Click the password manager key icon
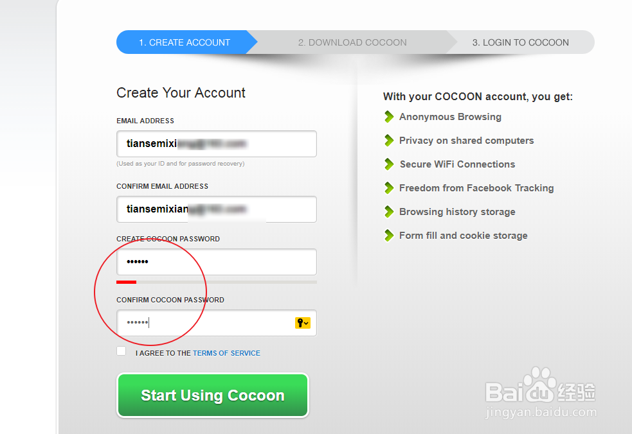The height and width of the screenshot is (434, 632). point(302,323)
